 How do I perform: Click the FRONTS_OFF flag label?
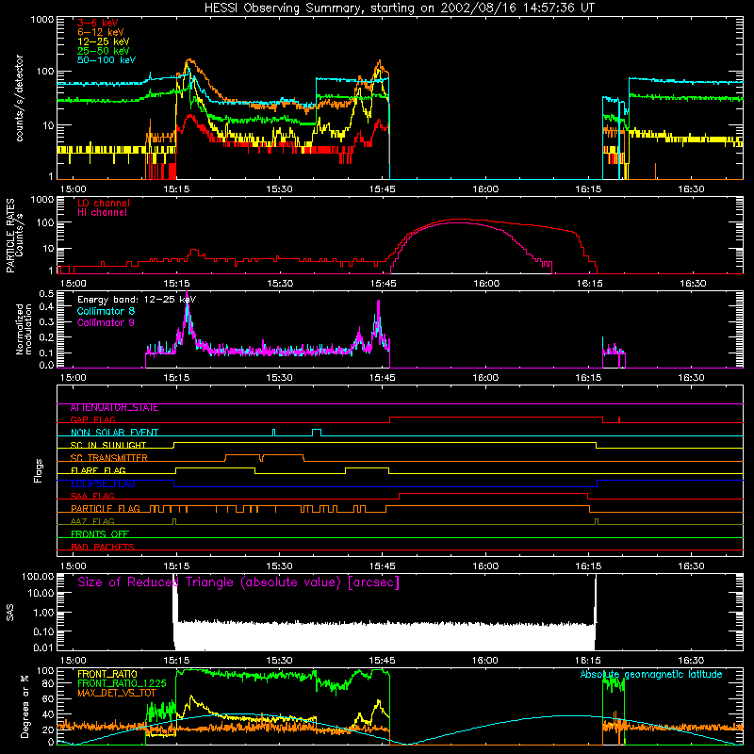tap(100, 534)
